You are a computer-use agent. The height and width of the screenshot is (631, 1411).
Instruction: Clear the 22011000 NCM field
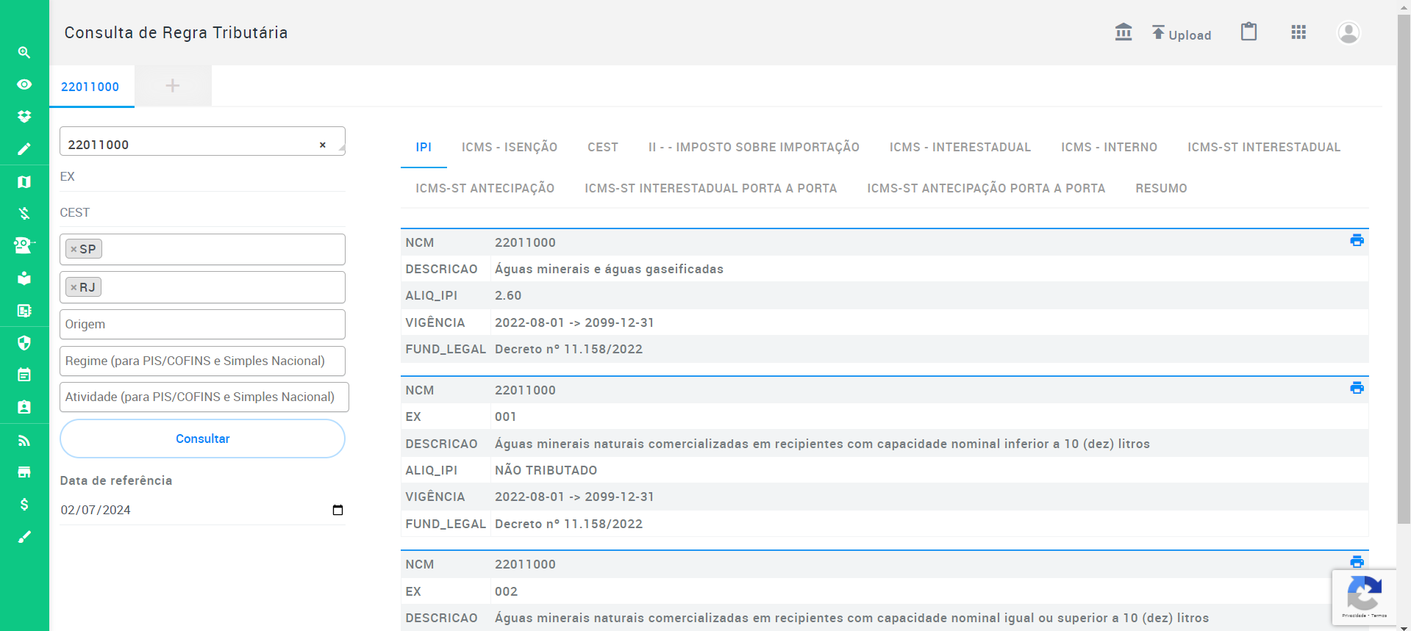pyautogui.click(x=322, y=145)
